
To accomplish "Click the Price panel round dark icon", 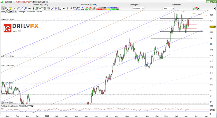I will click(x=11, y=12).
